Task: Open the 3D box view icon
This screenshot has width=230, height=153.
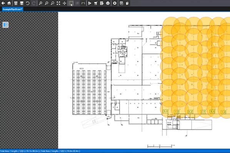Action: coord(127,3)
